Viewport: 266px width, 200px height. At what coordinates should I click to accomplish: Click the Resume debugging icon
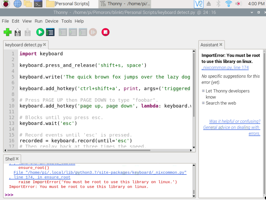[x=93, y=32]
